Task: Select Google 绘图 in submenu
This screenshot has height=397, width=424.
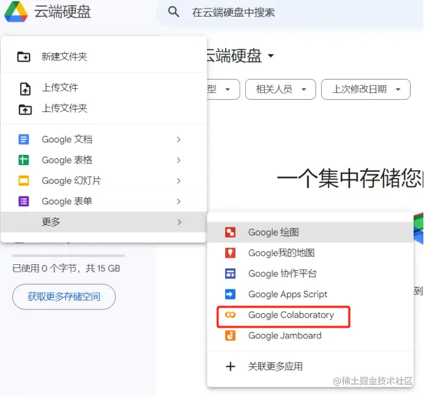Action: tap(310, 232)
